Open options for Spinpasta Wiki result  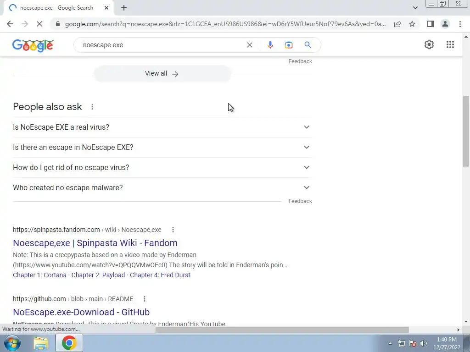pyautogui.click(x=173, y=230)
